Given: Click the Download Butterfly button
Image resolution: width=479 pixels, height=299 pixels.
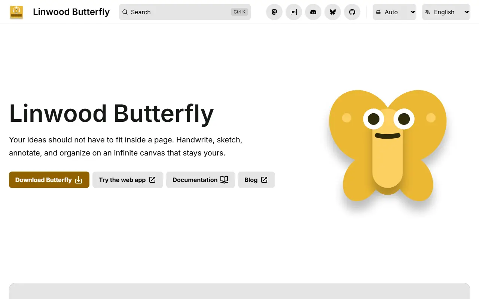Looking at the screenshot, I should [49, 180].
